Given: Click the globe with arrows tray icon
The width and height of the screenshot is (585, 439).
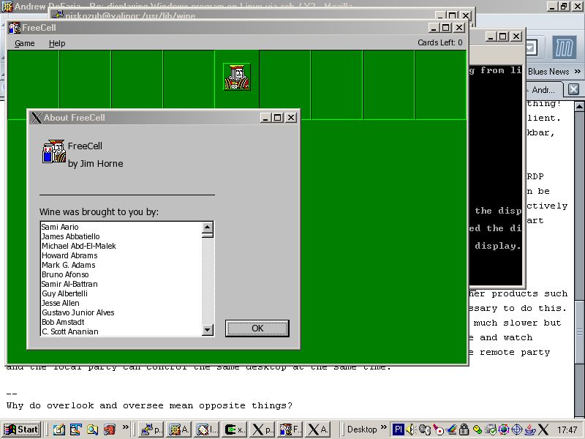Looking at the screenshot, I should point(504,429).
